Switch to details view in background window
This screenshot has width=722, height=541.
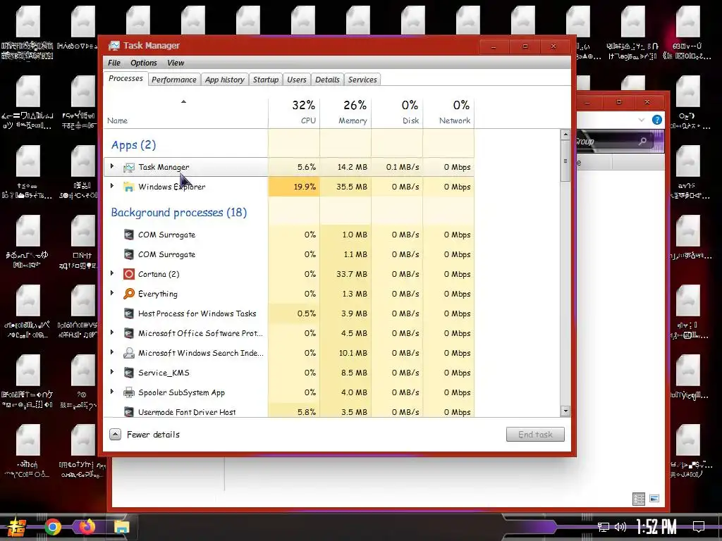[639, 499]
